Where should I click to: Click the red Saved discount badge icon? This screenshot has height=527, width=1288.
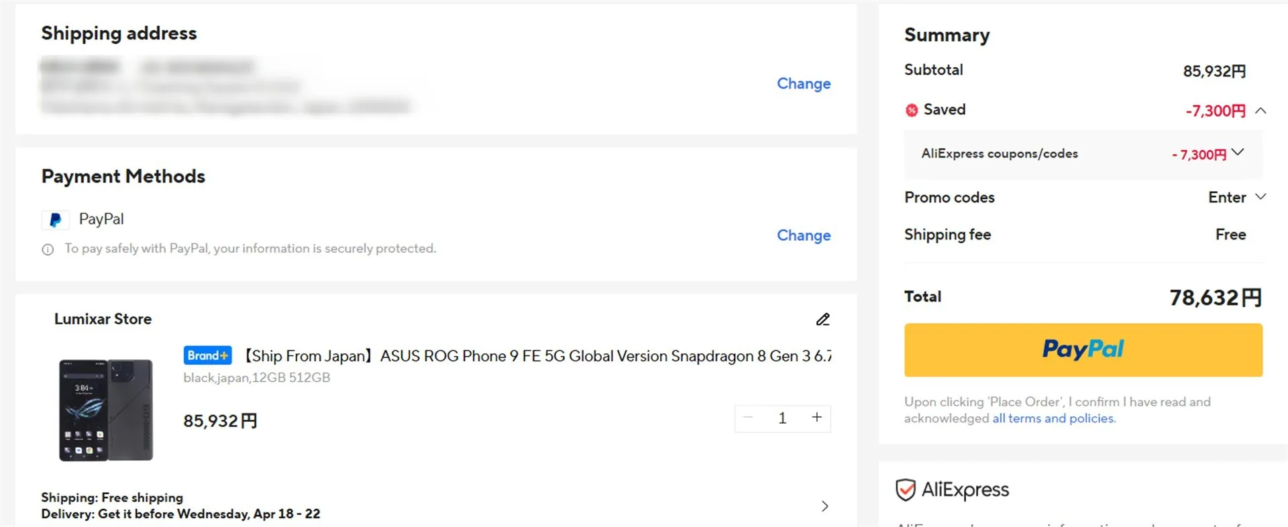[x=912, y=111]
